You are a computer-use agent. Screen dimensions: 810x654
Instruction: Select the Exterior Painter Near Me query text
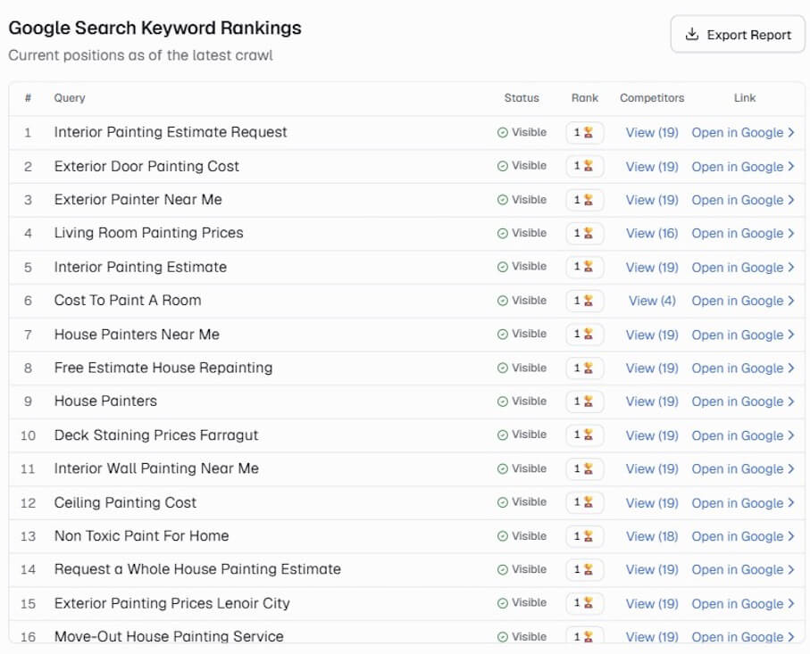[x=138, y=200]
